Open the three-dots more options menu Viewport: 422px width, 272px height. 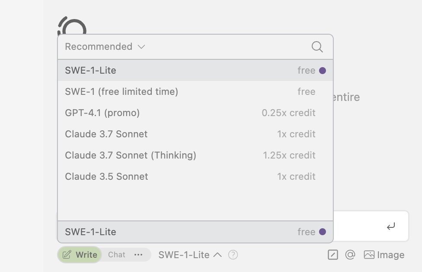click(x=138, y=255)
